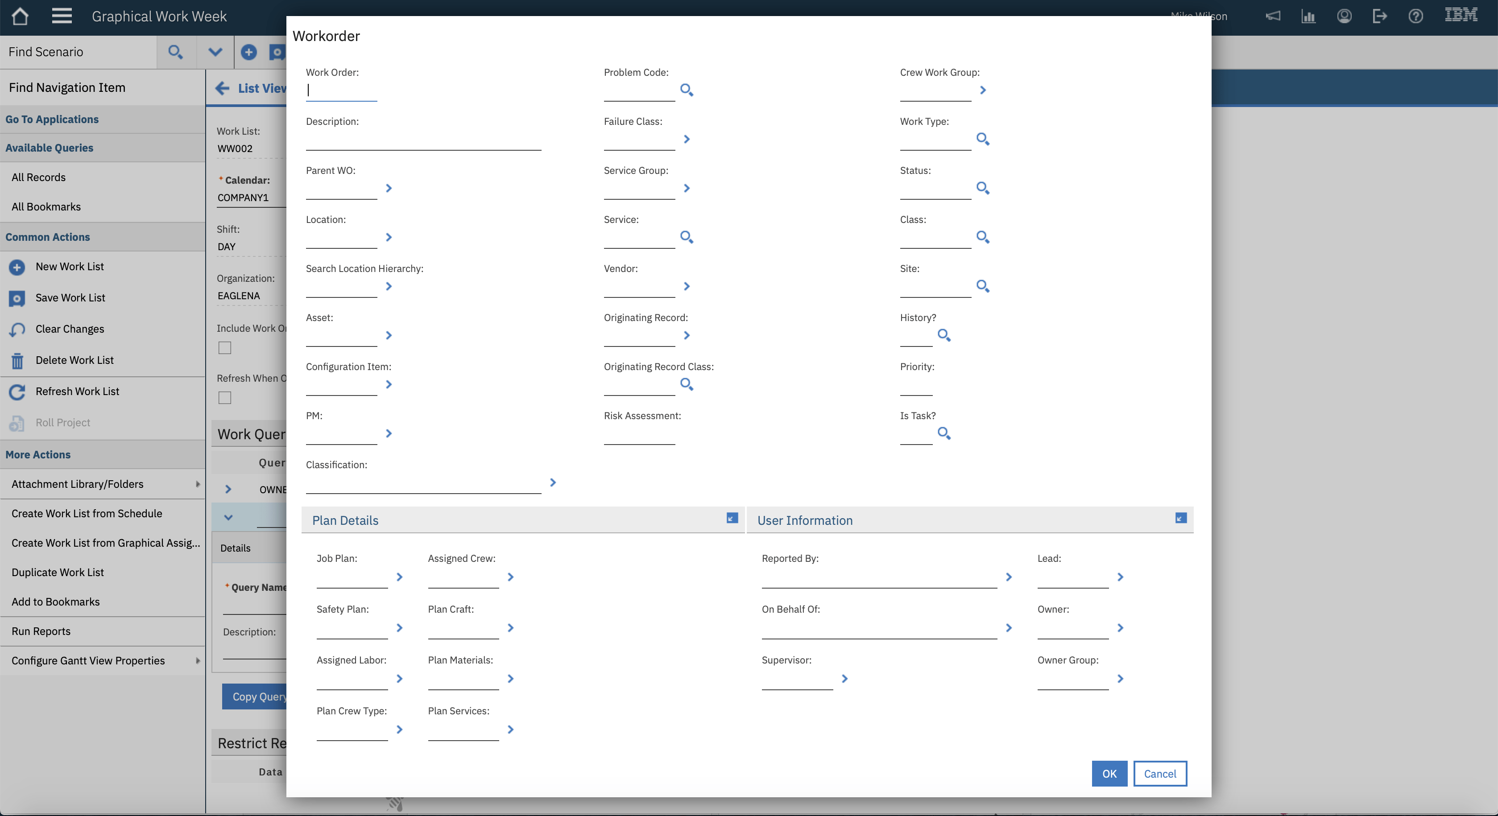Click the Home icon in top bar
This screenshot has width=1498, height=816.
tap(20, 16)
